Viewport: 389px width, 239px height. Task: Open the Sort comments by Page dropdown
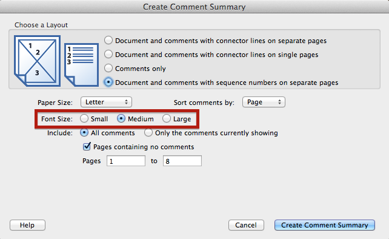click(x=264, y=102)
